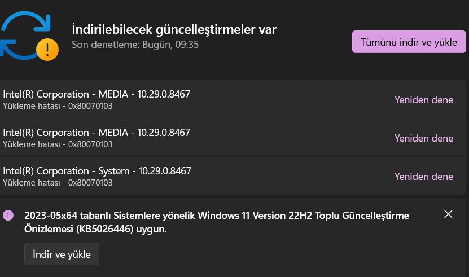Click the İndirilebilecek güncelleştirmeler var heading
This screenshot has width=469, height=277.
[174, 29]
